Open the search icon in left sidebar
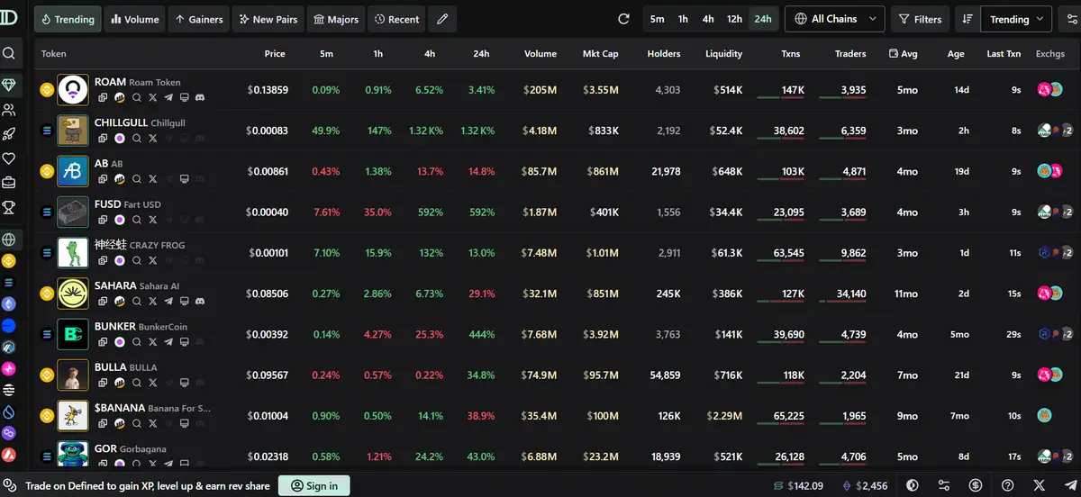 coord(9,53)
